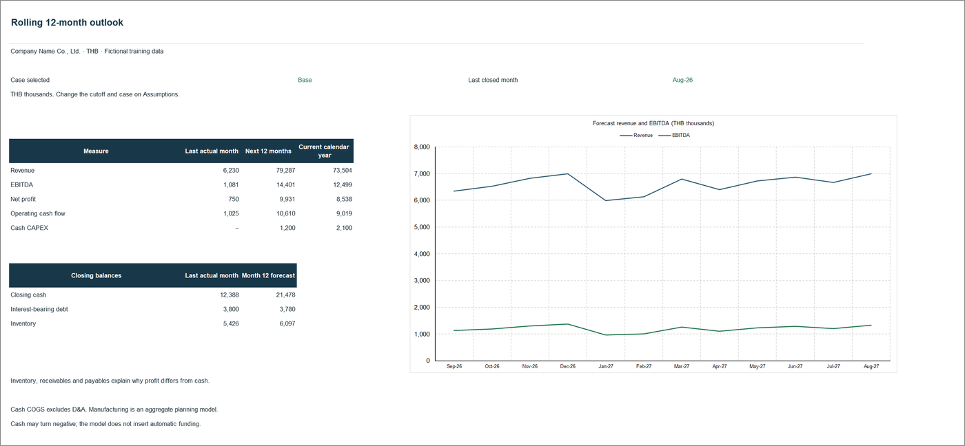Select the 'Revenue' row label
Image resolution: width=965 pixels, height=446 pixels.
[22, 170]
